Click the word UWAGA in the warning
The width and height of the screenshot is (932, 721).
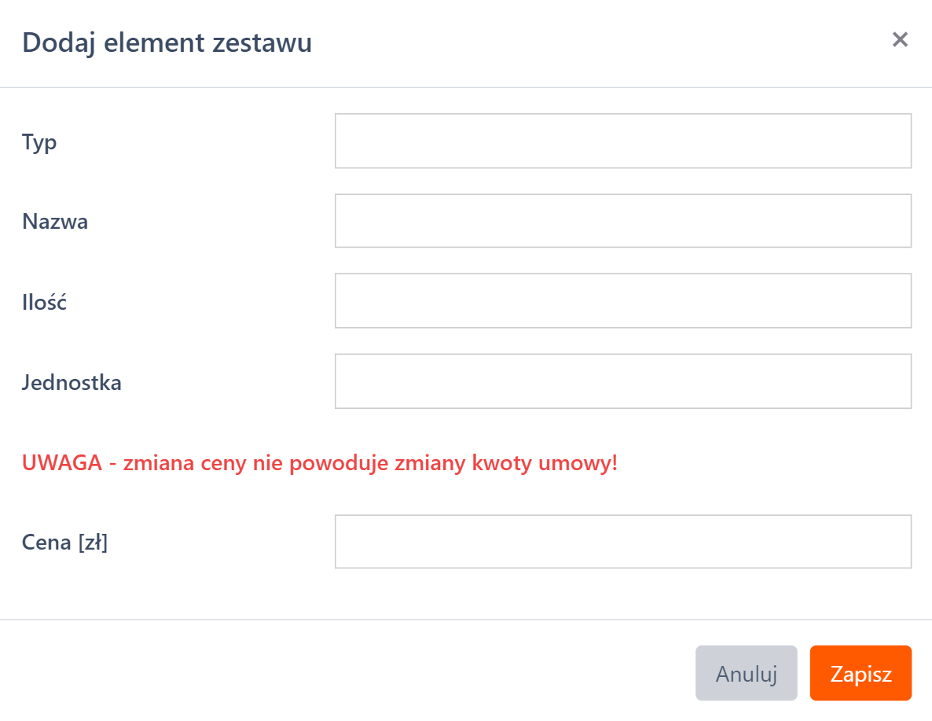coord(62,462)
